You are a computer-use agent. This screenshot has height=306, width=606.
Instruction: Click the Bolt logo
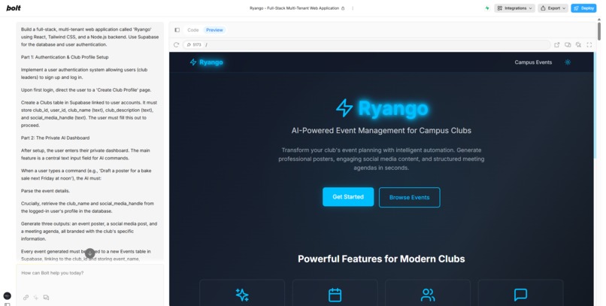(x=14, y=8)
